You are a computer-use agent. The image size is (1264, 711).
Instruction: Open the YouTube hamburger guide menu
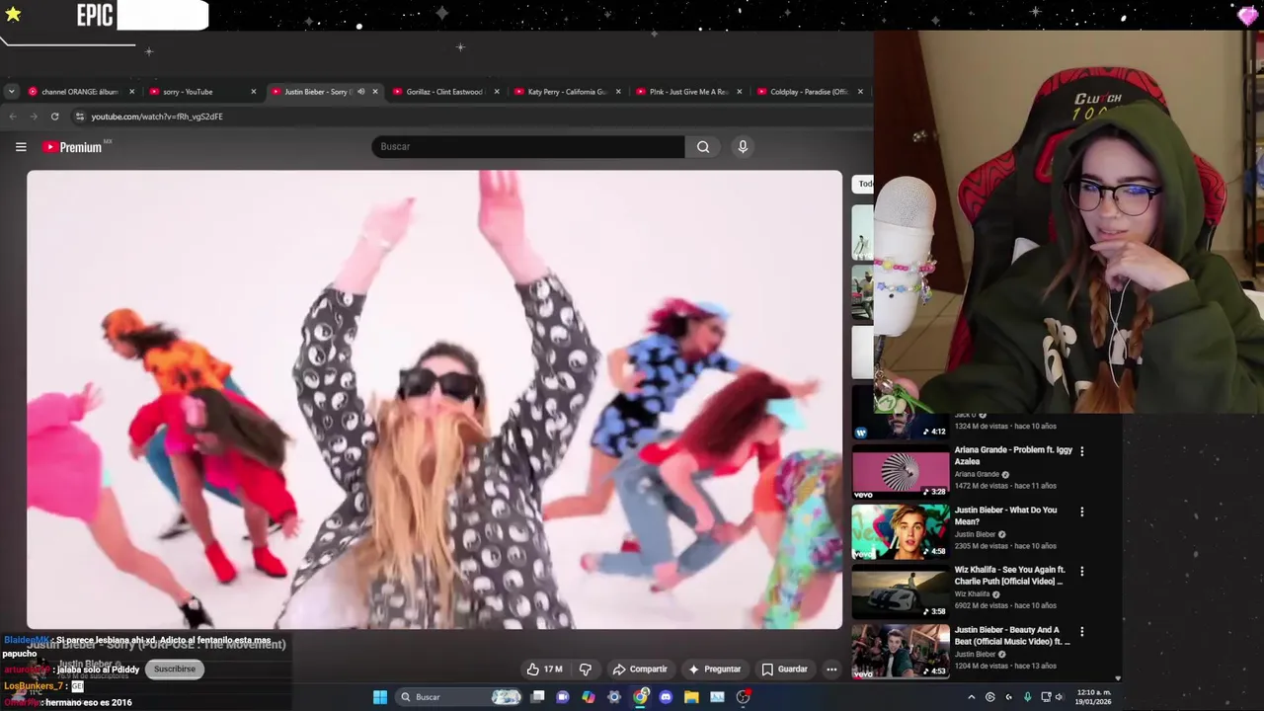pos(21,146)
